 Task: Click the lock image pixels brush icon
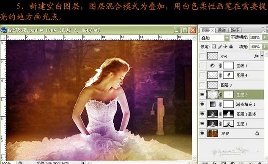pos(220,46)
